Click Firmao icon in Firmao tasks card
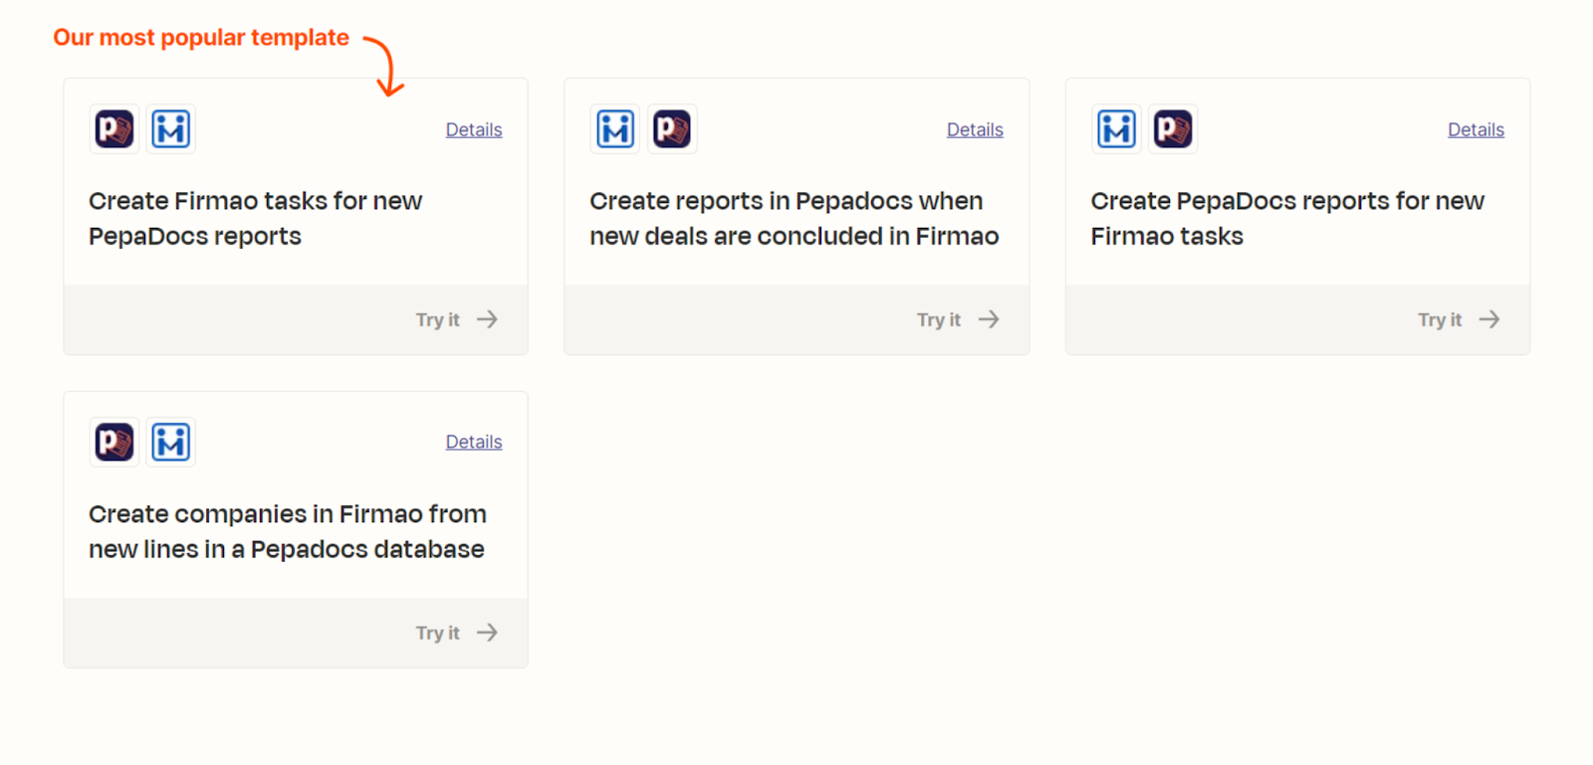The image size is (1593, 765). [x=171, y=129]
